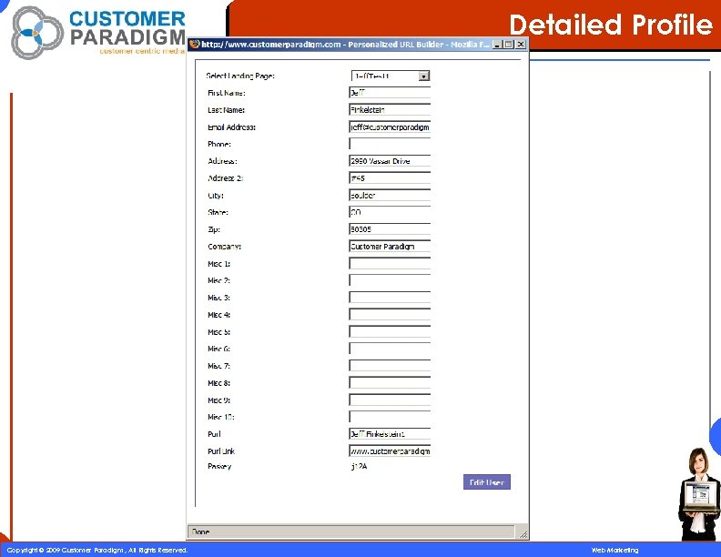The image size is (721, 557).
Task: Click the Misc 8 input field
Action: click(x=390, y=382)
